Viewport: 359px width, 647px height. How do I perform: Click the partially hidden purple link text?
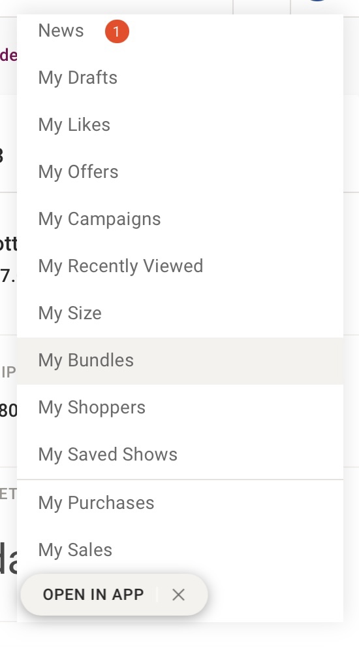coord(8,55)
